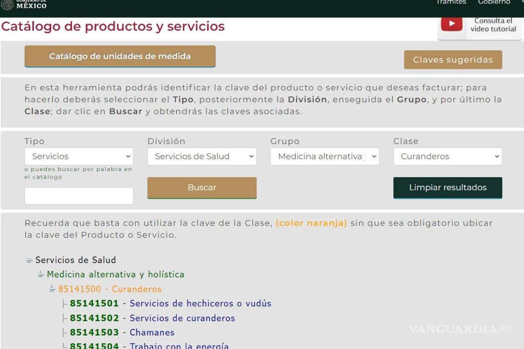524x349 pixels.
Task: Open the División dropdown showing Servicios de Salud
Action: coord(202,156)
